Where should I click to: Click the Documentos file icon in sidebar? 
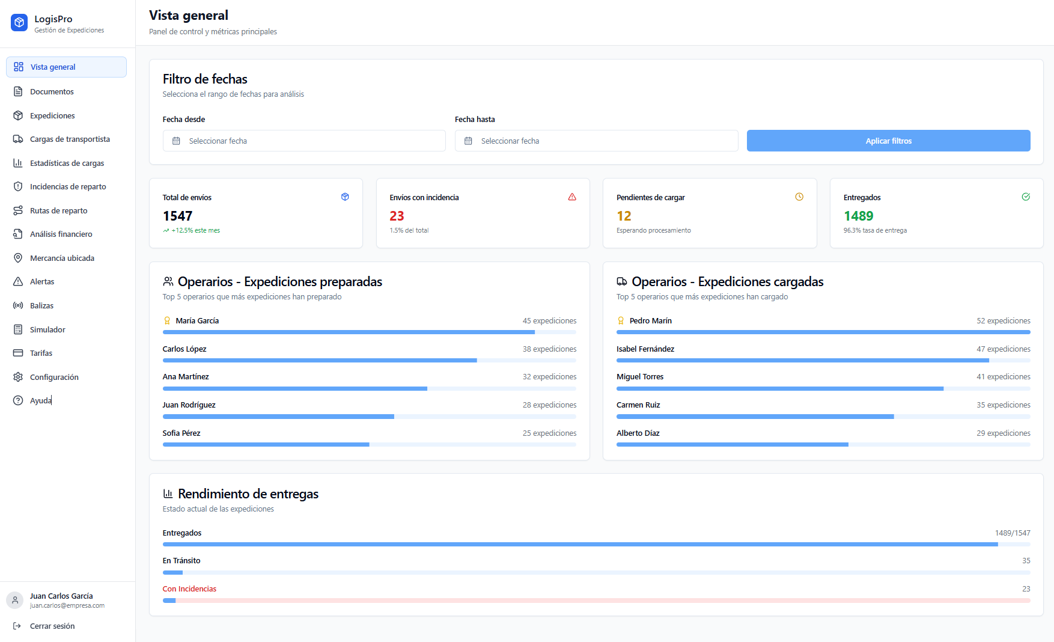18,91
